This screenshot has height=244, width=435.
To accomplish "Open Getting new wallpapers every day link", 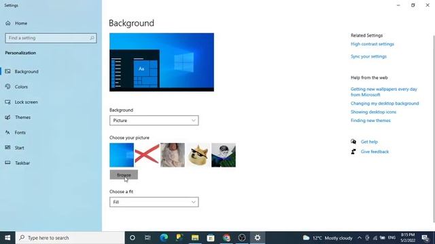I will [383, 92].
